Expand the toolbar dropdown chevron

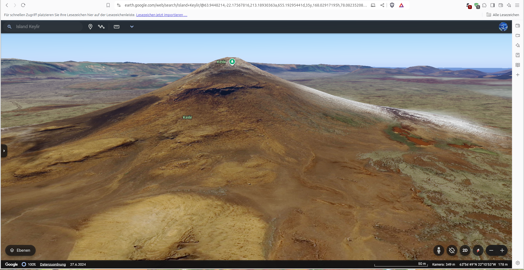(x=132, y=27)
